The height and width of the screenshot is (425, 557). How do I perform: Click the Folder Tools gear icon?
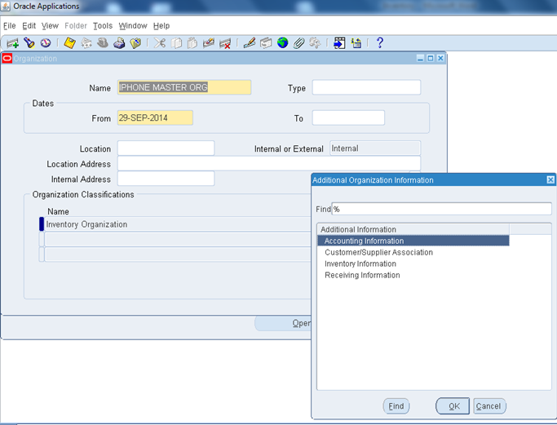tap(315, 43)
